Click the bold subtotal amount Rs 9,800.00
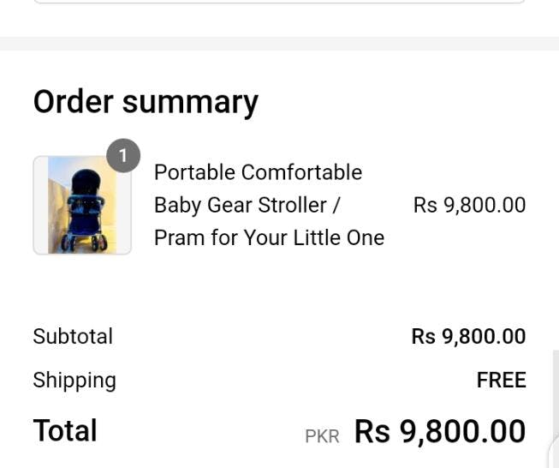 pyautogui.click(x=468, y=336)
